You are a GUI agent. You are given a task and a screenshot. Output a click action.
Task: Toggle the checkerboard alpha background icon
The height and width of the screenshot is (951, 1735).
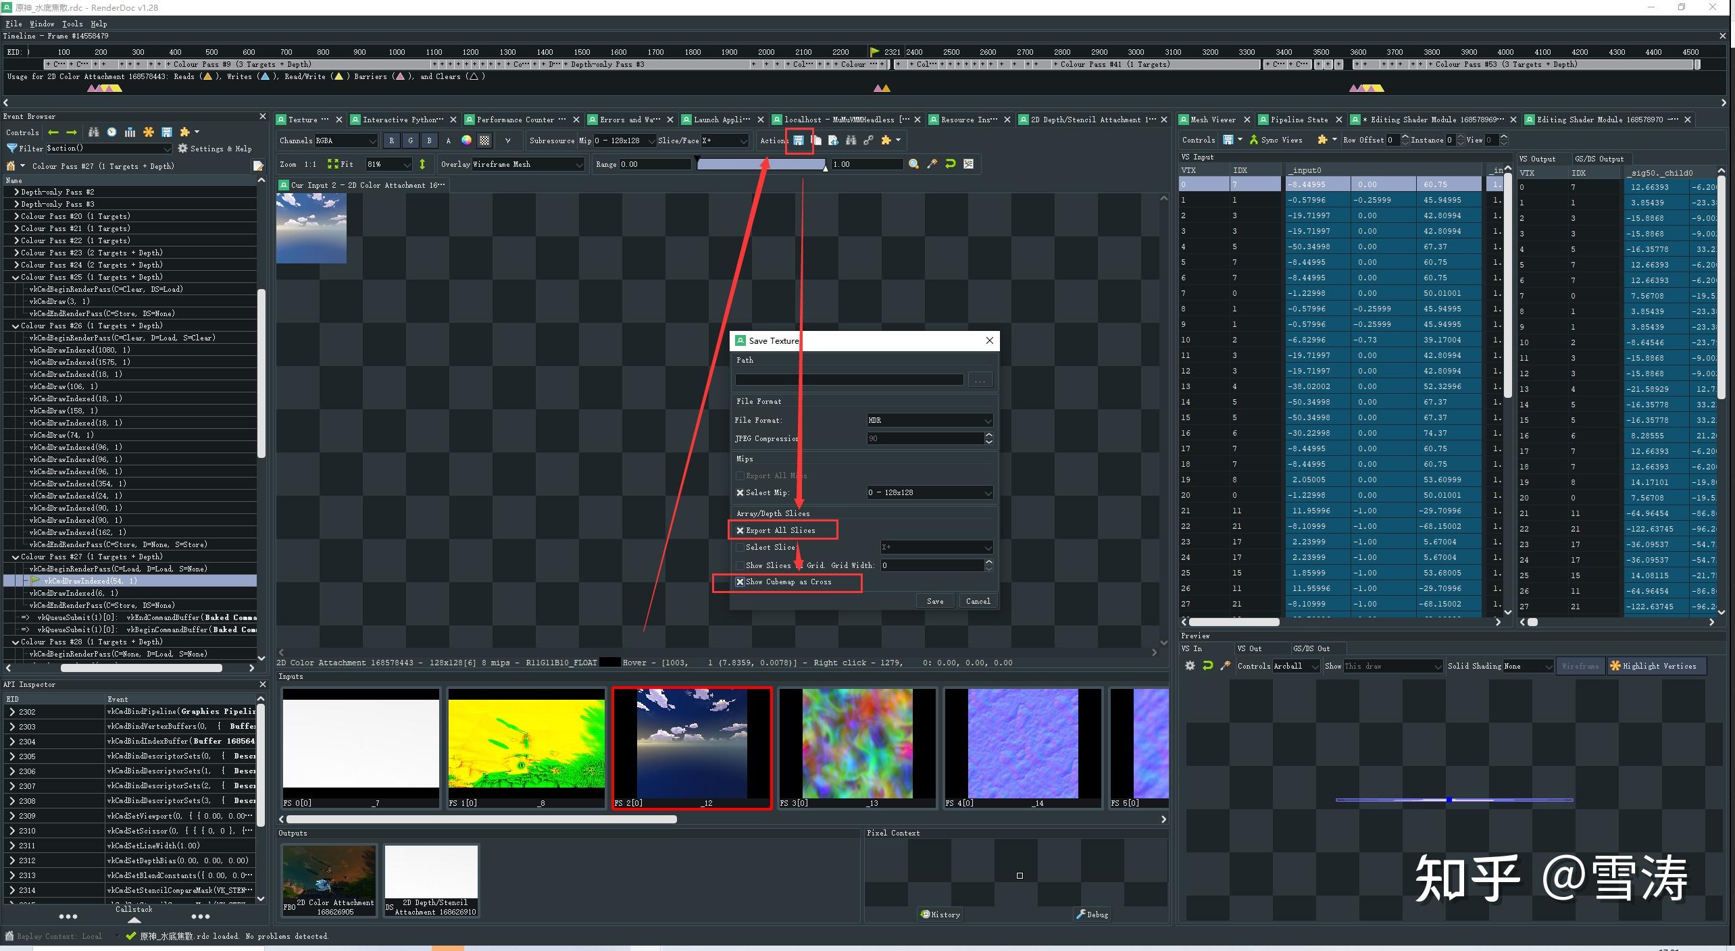point(484,140)
